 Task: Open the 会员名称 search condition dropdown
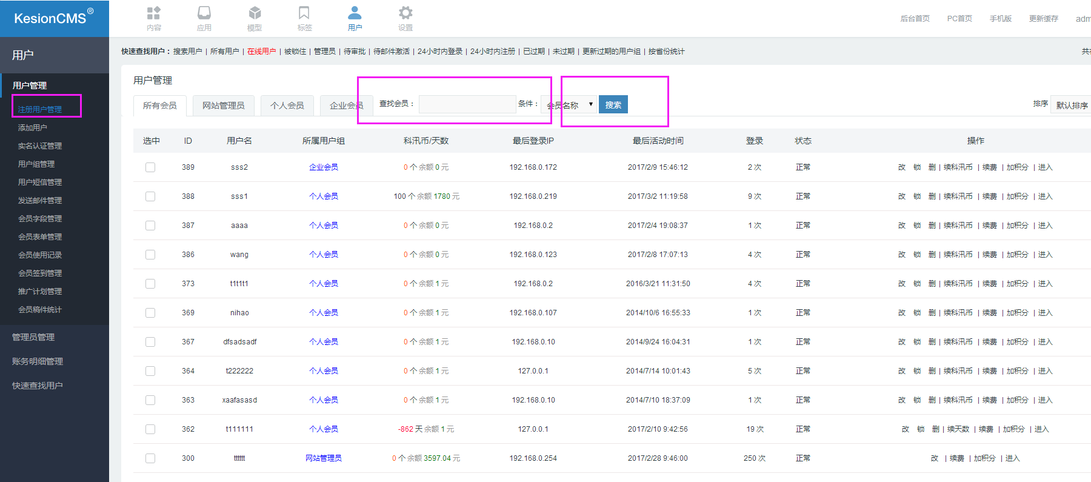pyautogui.click(x=569, y=105)
